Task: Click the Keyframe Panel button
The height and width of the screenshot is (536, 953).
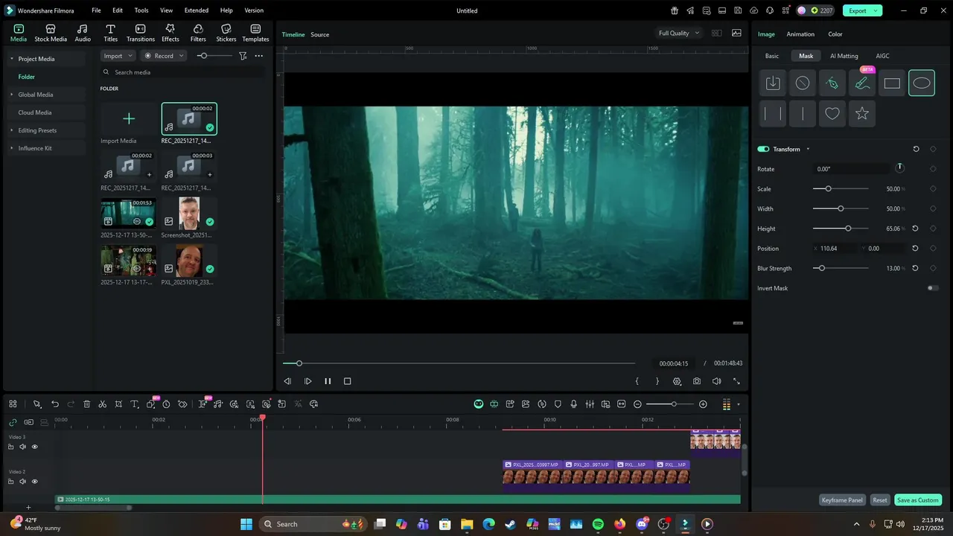Action: coord(842,500)
